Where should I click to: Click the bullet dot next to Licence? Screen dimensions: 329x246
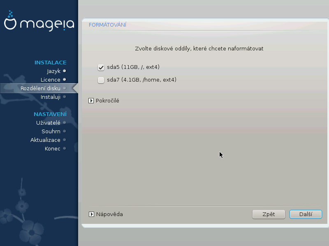65,80
